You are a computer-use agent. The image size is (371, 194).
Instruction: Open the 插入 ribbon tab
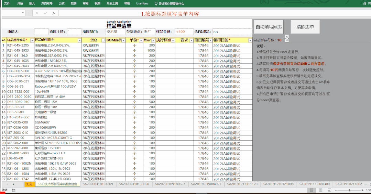pyautogui.click(x=32, y=3)
